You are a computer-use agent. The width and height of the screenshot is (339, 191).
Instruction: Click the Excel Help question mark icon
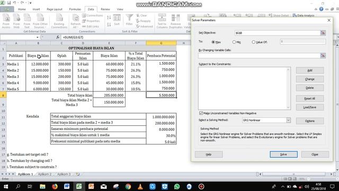coord(322,9)
